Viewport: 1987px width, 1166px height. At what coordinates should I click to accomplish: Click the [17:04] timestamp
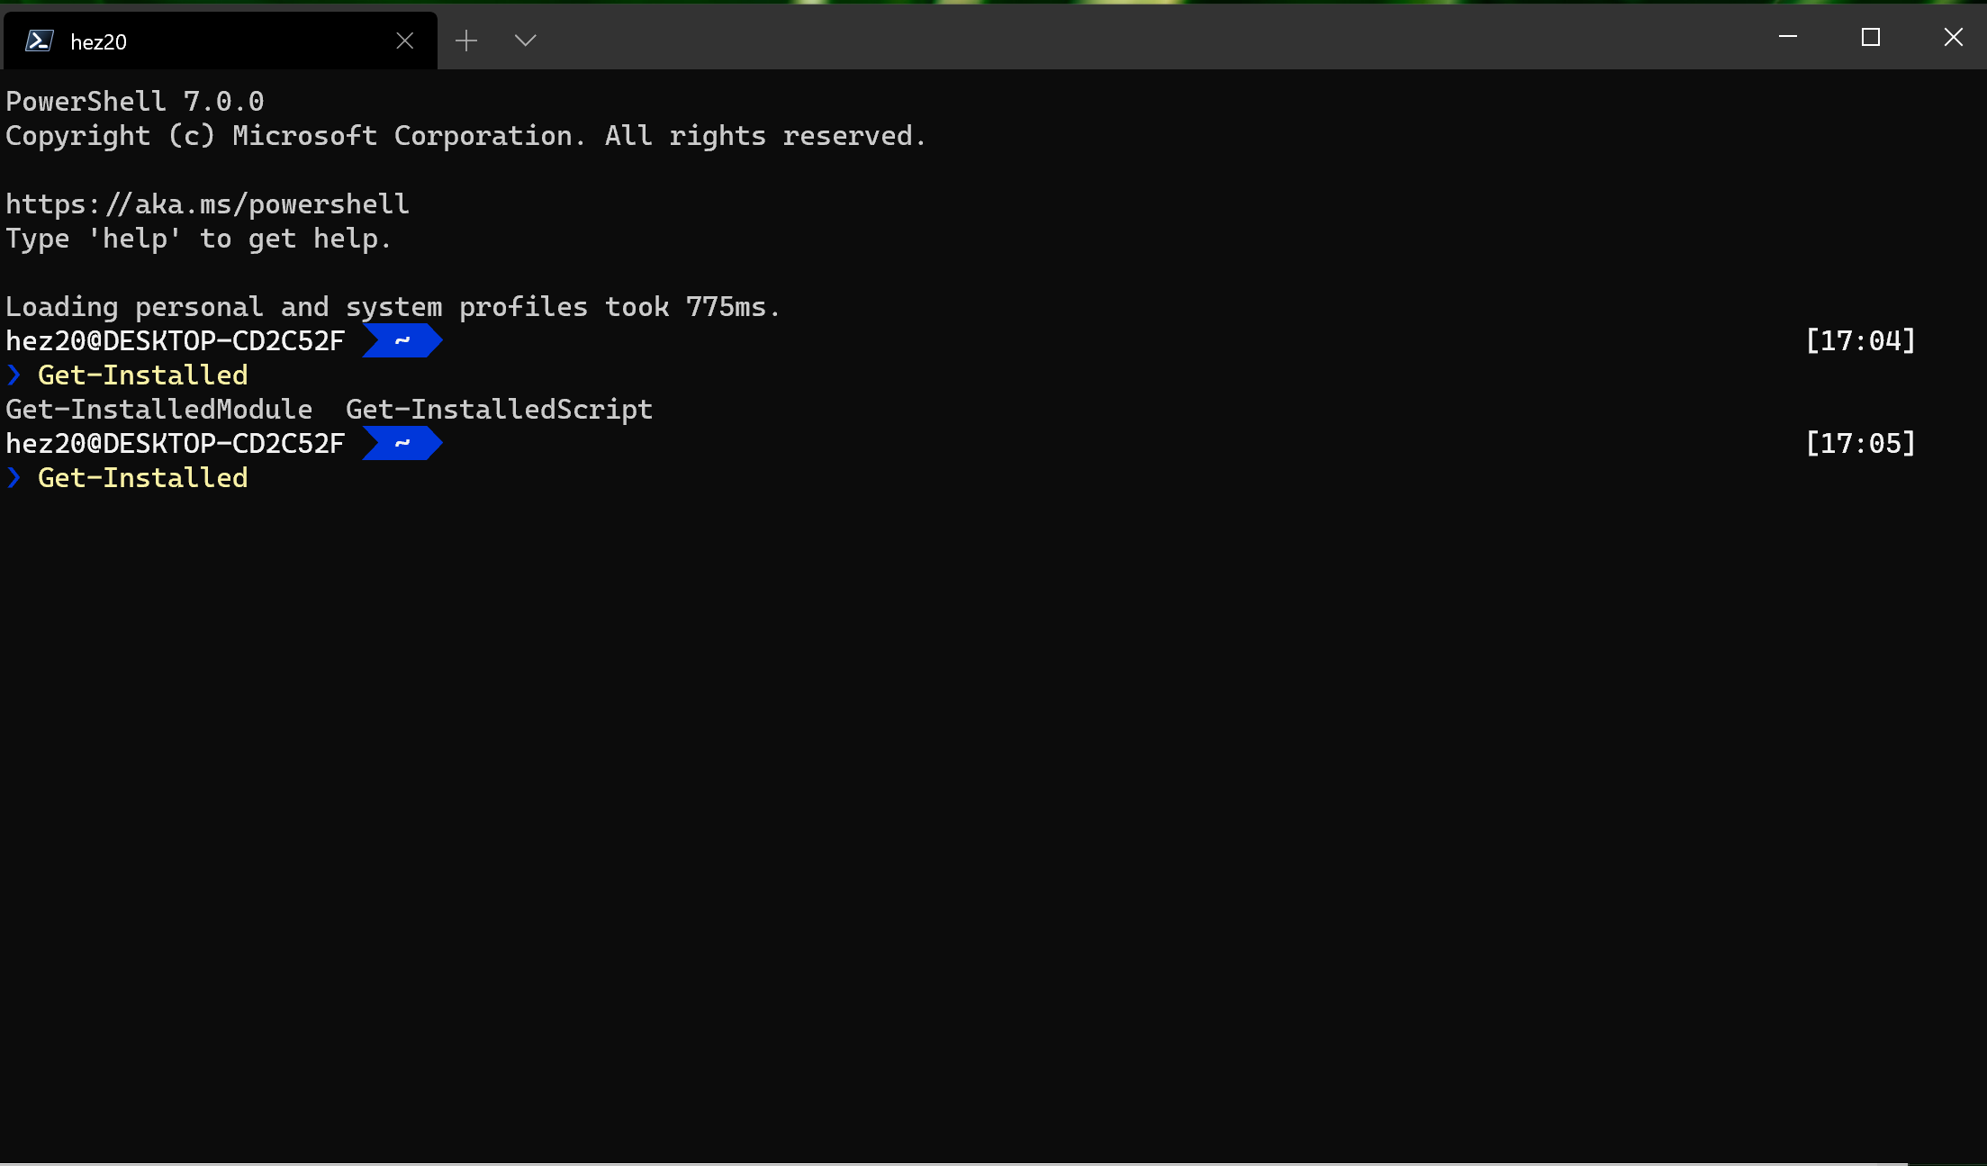tap(1860, 340)
